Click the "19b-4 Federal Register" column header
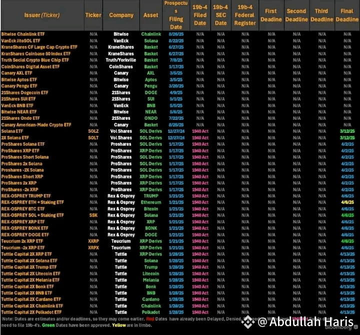The image size is (360, 335). coord(245,15)
